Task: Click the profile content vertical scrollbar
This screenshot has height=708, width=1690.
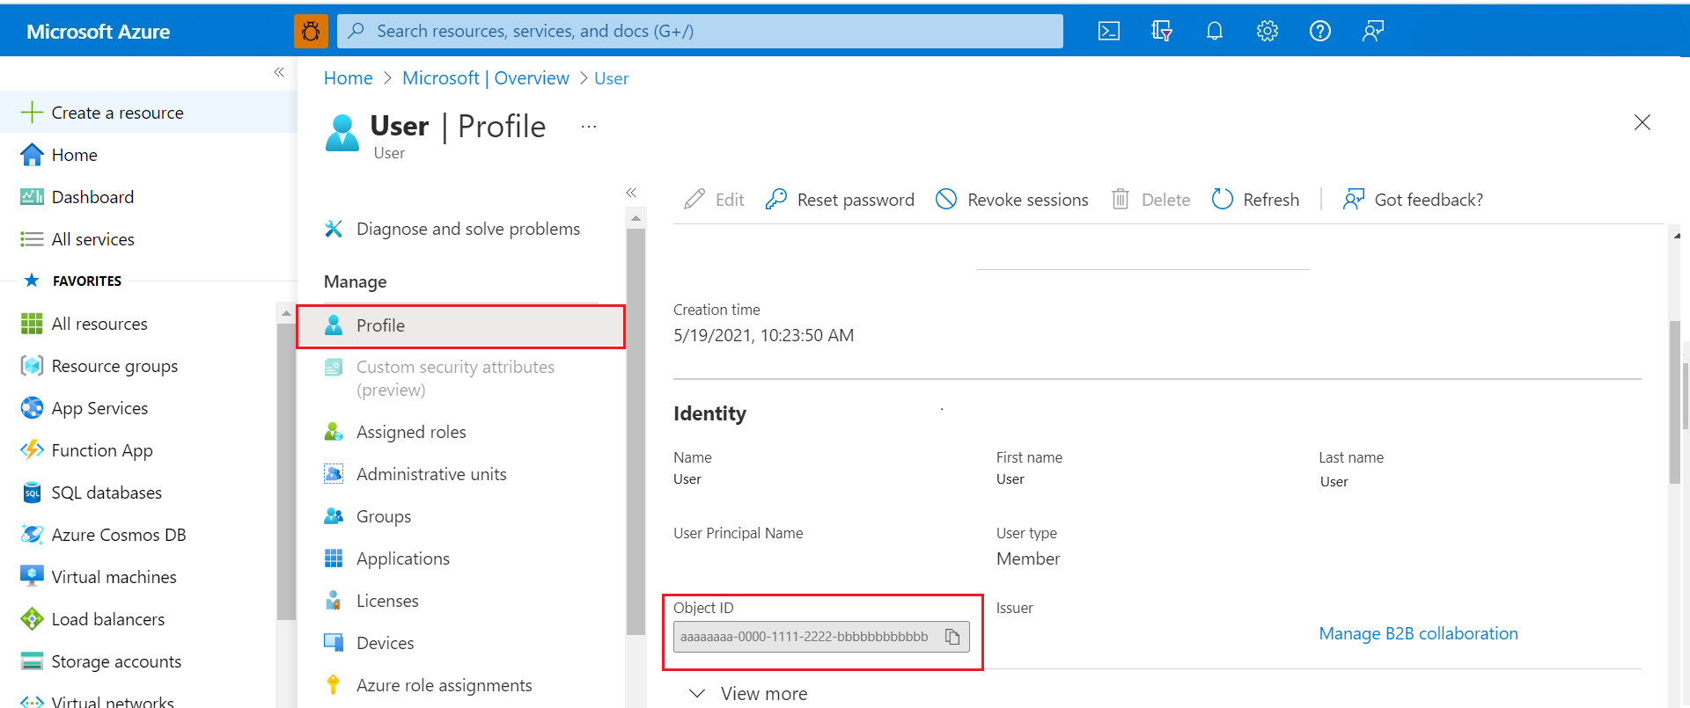Action: pyautogui.click(x=1674, y=403)
